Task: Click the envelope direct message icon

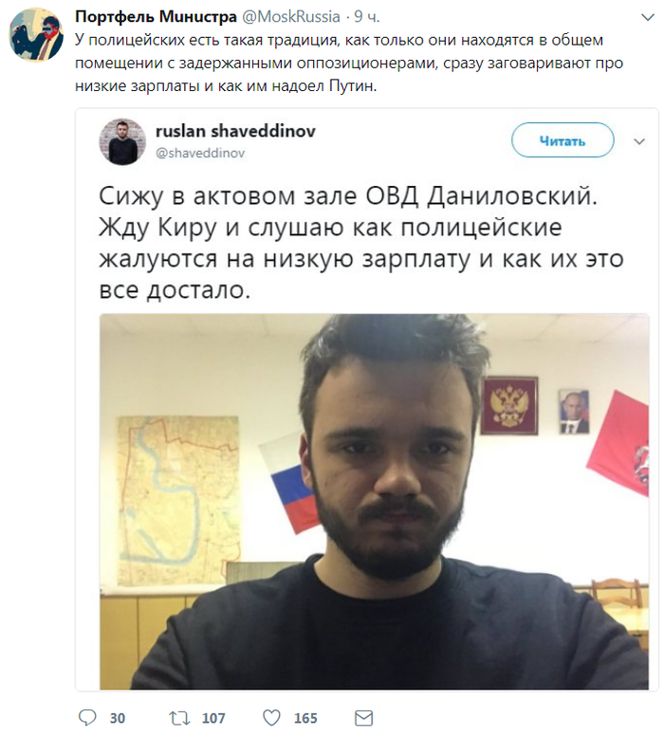Action: 363,718
